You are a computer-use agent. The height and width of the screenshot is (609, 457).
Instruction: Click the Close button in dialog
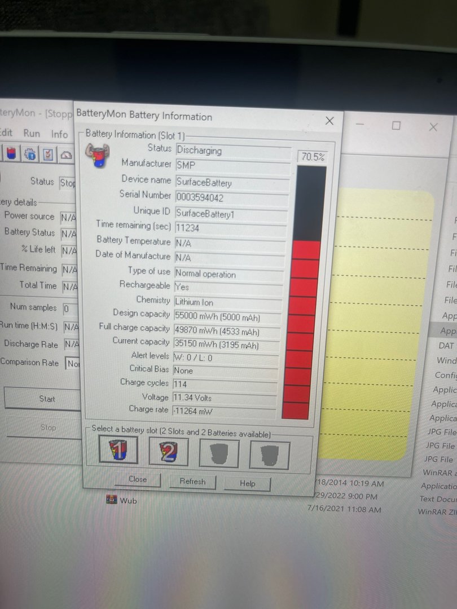pos(137,480)
